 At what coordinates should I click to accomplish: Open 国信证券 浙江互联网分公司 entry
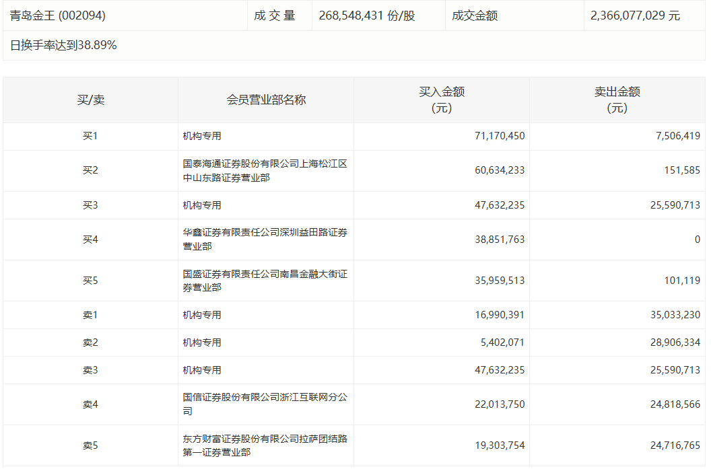tap(265, 404)
